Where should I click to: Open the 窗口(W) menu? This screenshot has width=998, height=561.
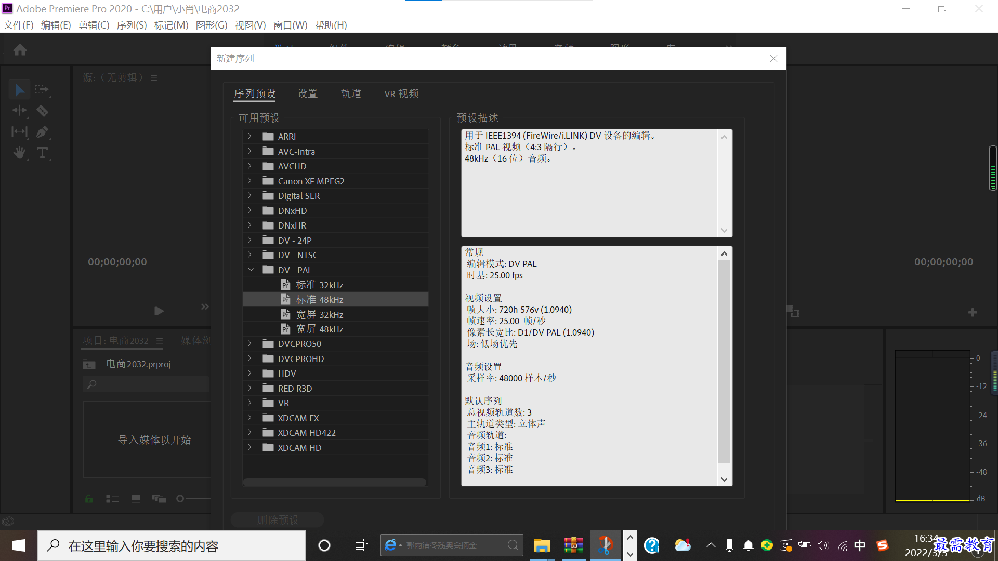tap(290, 25)
